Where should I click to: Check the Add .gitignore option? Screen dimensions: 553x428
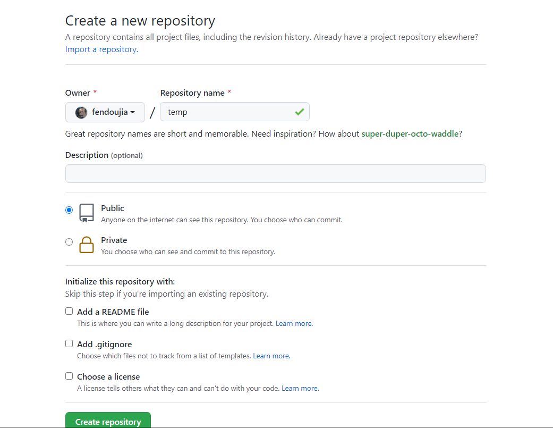(x=69, y=343)
